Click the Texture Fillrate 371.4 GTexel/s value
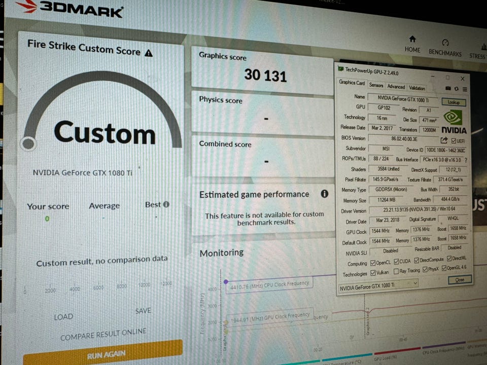This screenshot has width=487, height=365. (x=450, y=179)
